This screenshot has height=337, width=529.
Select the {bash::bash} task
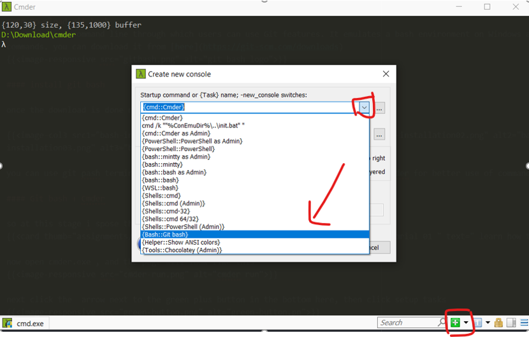(x=255, y=180)
